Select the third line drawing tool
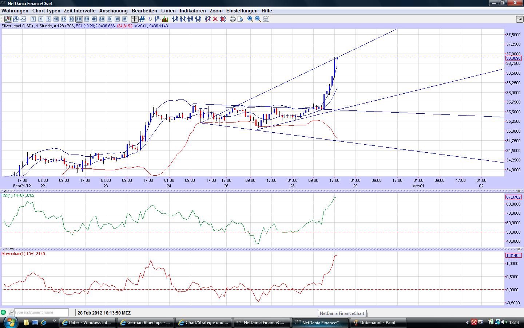 coord(191,19)
